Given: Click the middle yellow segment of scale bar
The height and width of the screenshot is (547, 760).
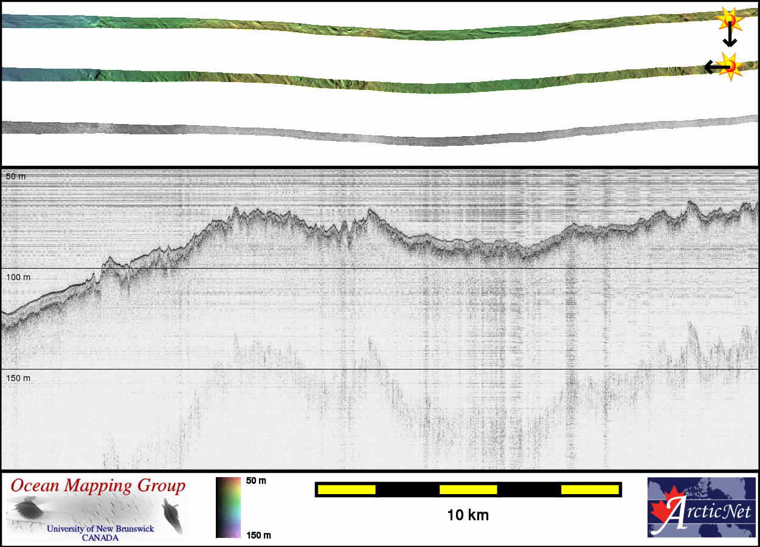Looking at the screenshot, I should [468, 489].
